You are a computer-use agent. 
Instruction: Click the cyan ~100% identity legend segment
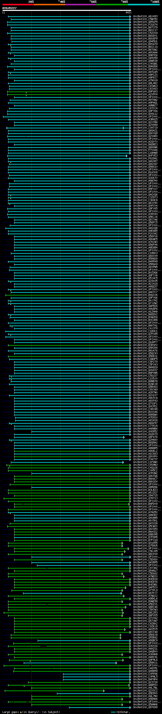click(x=144, y=5)
